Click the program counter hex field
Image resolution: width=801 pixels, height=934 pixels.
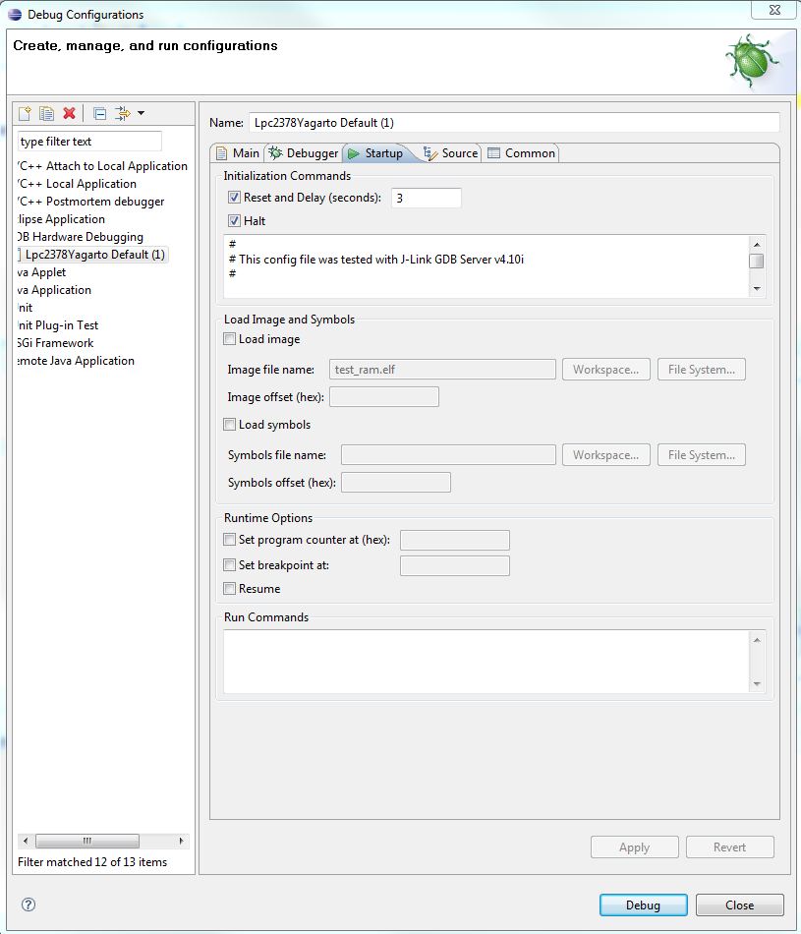(x=455, y=541)
